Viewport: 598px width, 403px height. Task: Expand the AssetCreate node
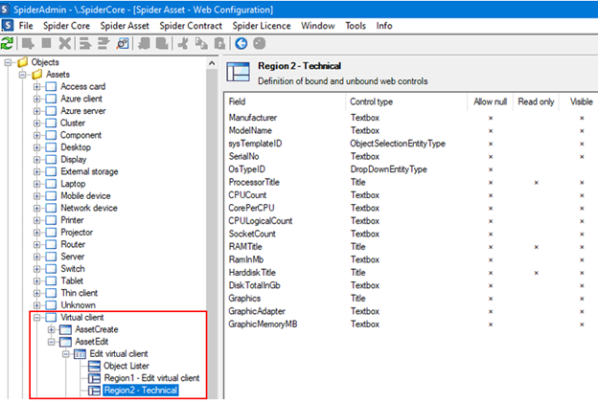coord(52,329)
